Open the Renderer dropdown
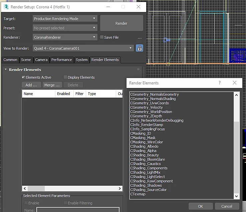The height and width of the screenshot is (212, 246). (65, 37)
